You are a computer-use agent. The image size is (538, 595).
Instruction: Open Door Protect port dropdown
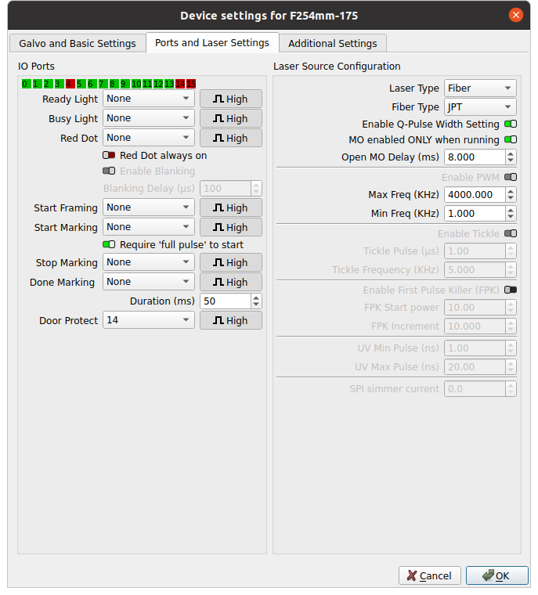coord(149,320)
